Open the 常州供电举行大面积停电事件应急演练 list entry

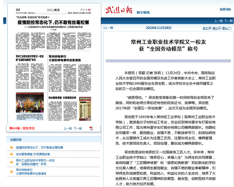[x=31, y=172]
